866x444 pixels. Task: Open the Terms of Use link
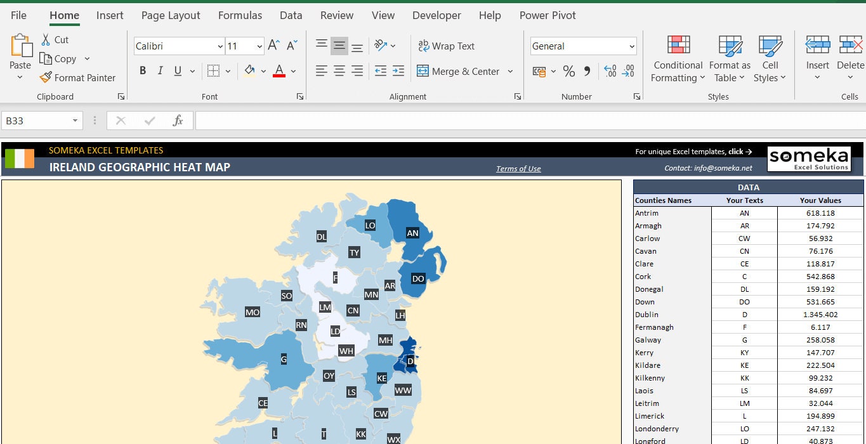[x=518, y=168]
